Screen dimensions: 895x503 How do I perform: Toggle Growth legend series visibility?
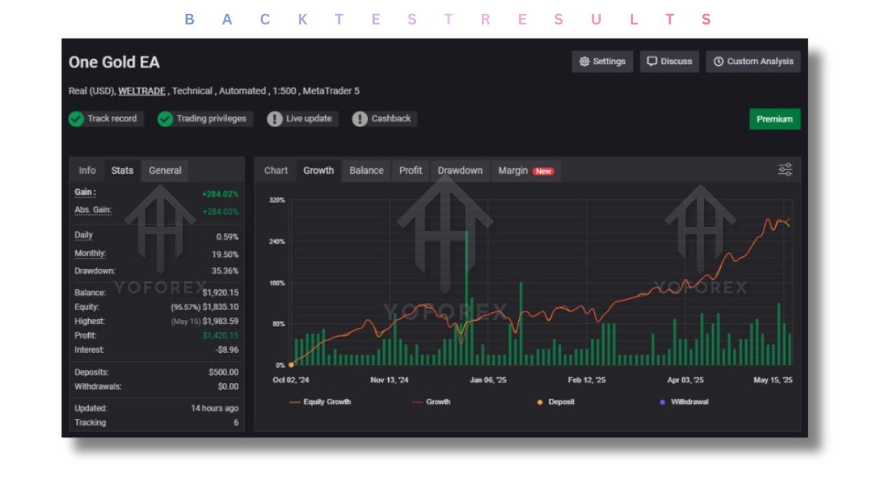[x=431, y=402]
